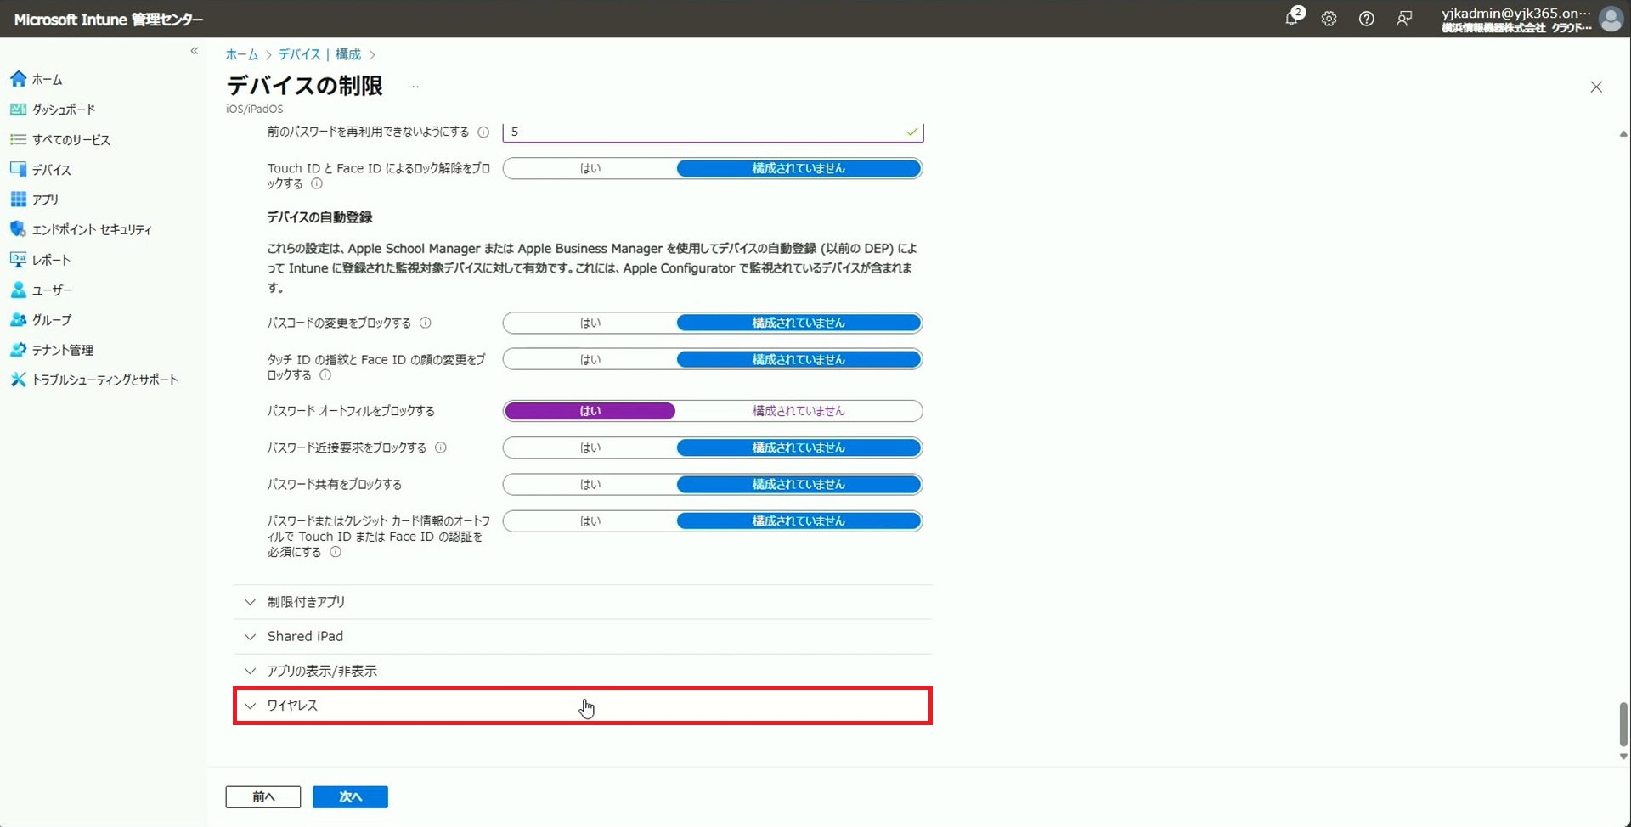Expand the Shared iPad section

305,636
